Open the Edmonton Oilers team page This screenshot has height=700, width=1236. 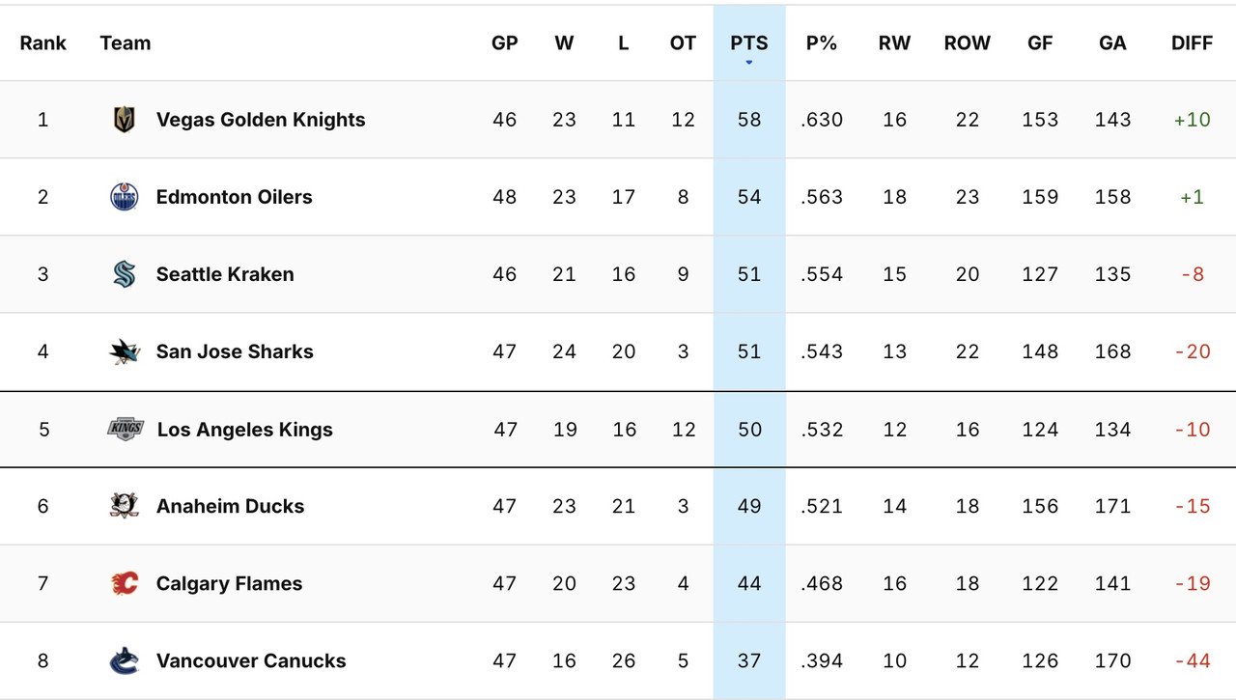(x=234, y=196)
